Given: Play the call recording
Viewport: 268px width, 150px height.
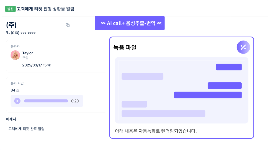Looking at the screenshot, I should pos(17,101).
